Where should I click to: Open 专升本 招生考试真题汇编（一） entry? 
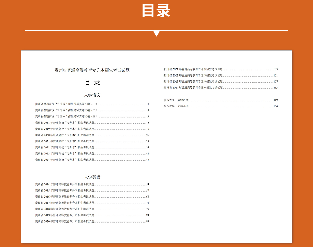(66, 104)
